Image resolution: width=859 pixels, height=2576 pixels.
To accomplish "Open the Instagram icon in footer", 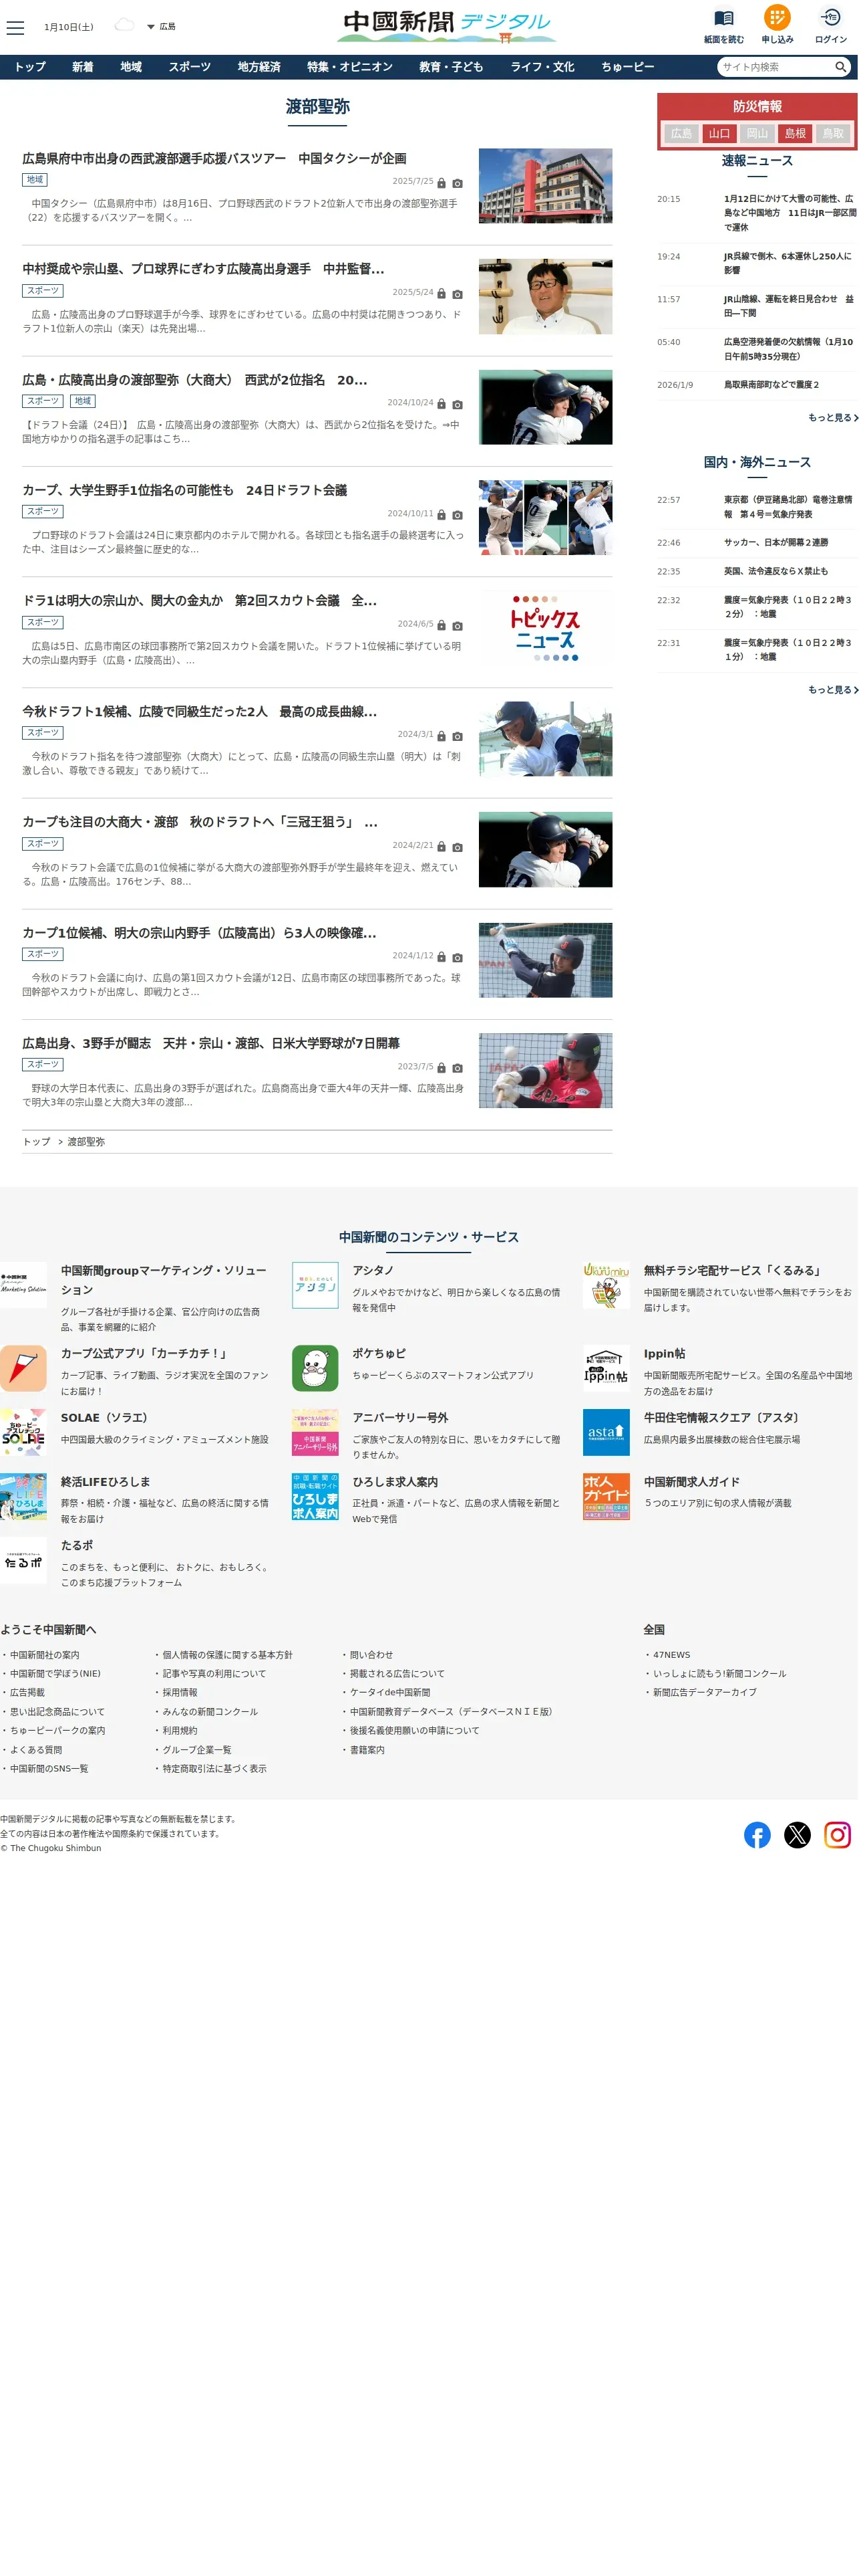I will point(837,1835).
